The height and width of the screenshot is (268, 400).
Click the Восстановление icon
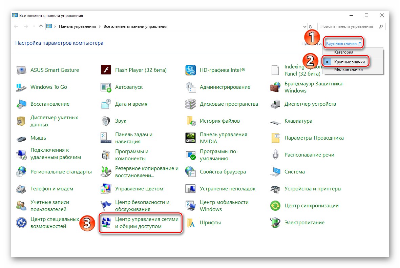point(21,104)
